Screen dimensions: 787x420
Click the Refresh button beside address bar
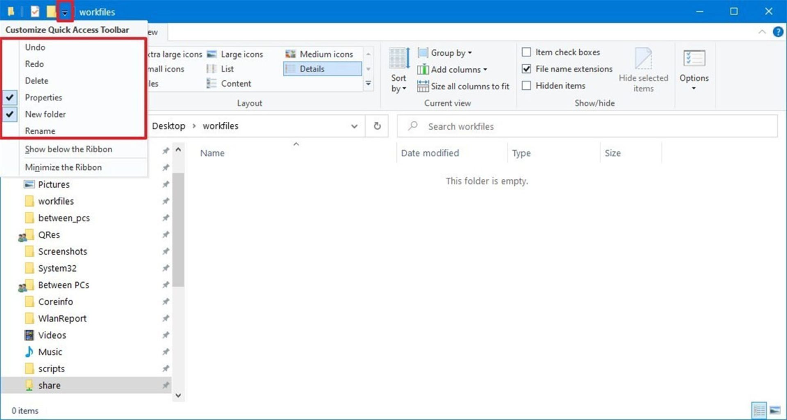pyautogui.click(x=377, y=126)
